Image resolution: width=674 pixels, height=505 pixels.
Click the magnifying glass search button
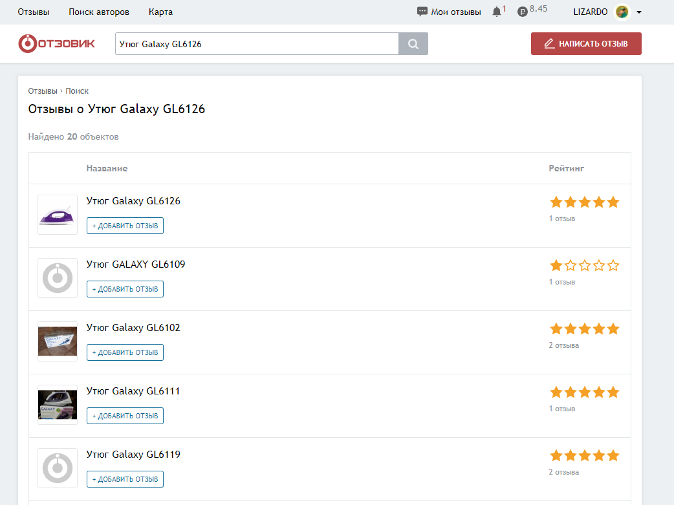click(x=413, y=44)
